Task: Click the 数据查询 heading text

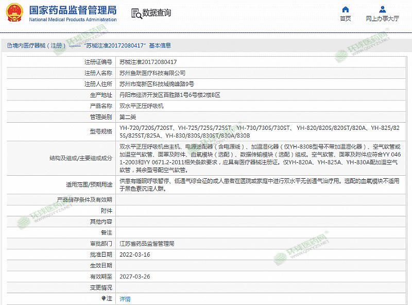Action: point(157,13)
